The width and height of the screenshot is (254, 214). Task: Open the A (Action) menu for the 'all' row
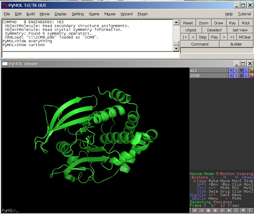[231, 70]
